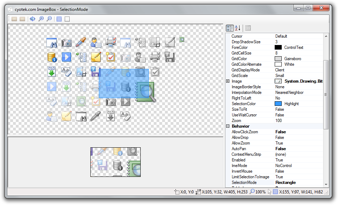Click the blue filled Select All toolbar icon
The height and width of the screenshot is (205, 338).
tap(59, 19)
